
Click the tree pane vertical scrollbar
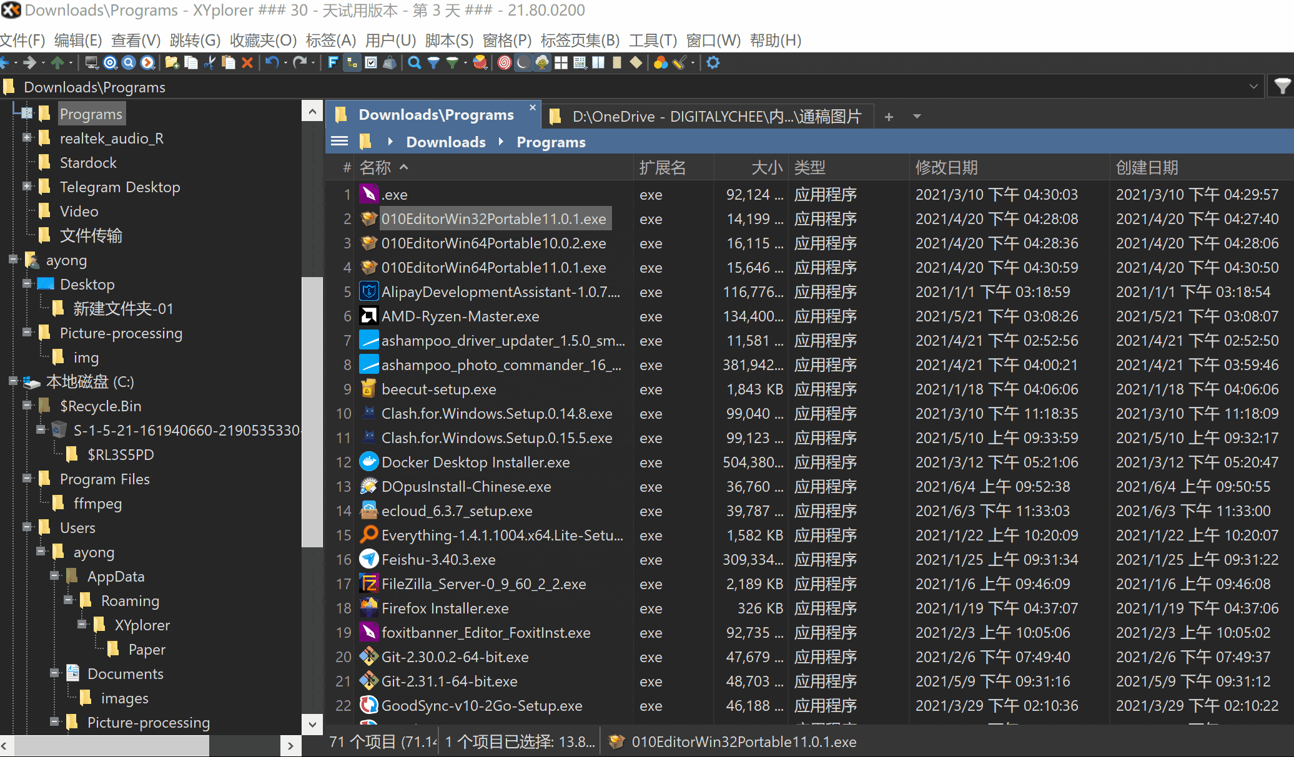[x=312, y=412]
